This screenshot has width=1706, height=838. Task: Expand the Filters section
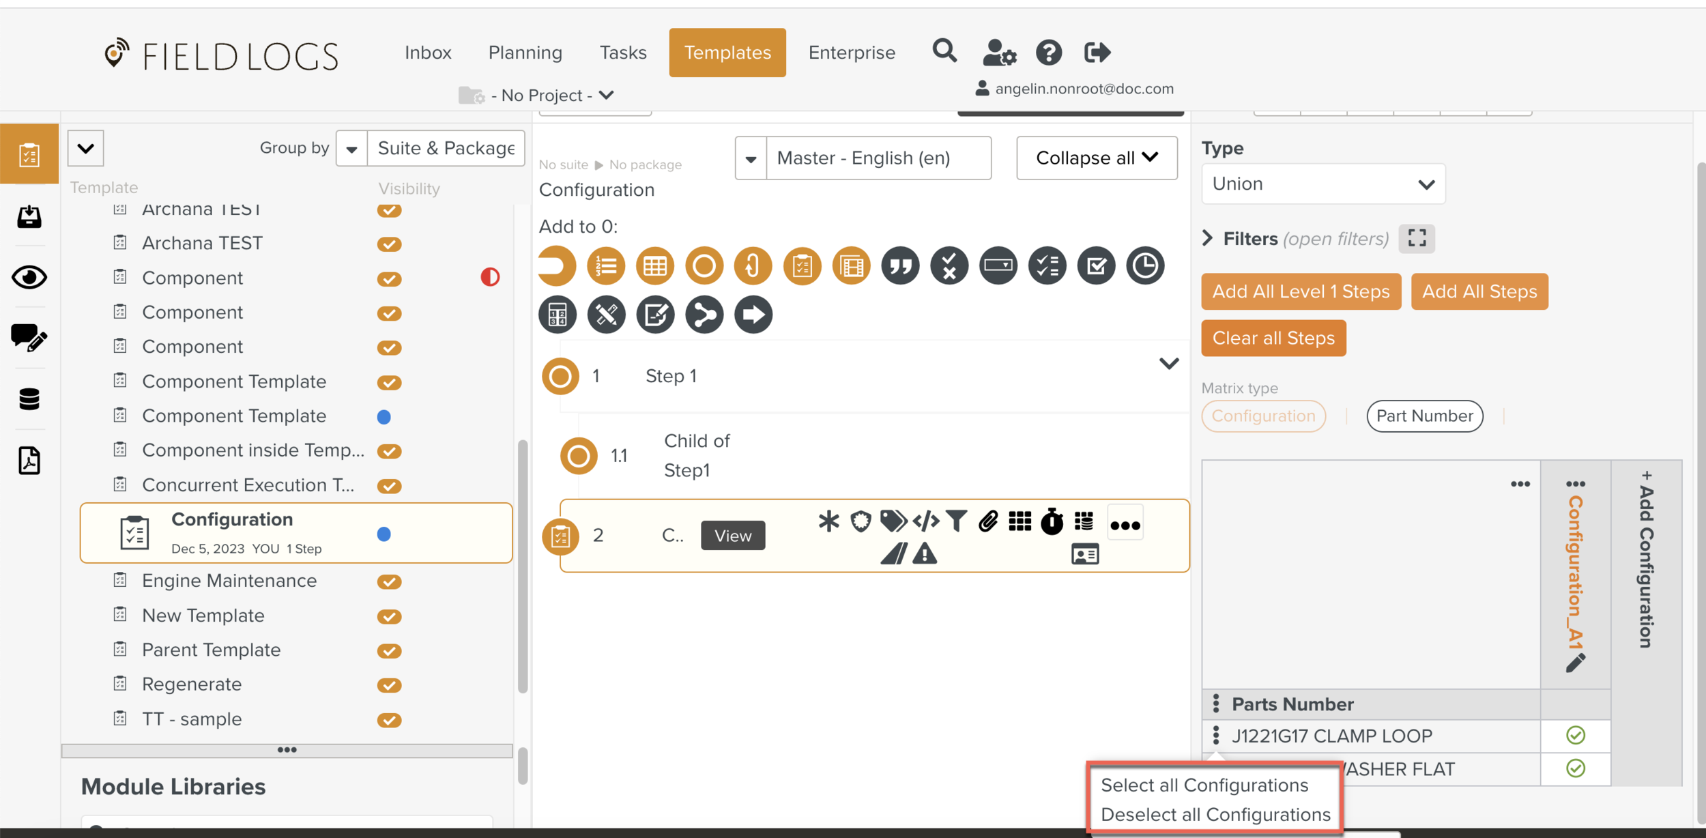(1208, 238)
